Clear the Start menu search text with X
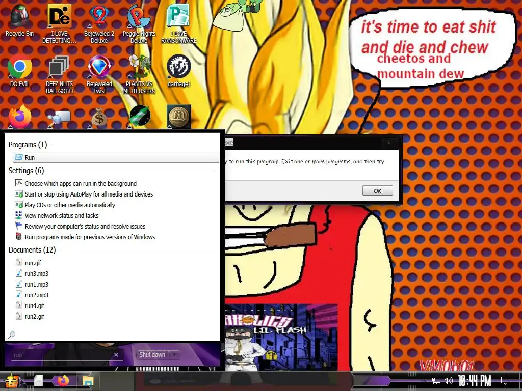This screenshot has width=522, height=391. click(x=116, y=355)
